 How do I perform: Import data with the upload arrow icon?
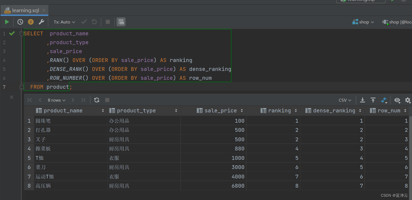tap(373, 100)
